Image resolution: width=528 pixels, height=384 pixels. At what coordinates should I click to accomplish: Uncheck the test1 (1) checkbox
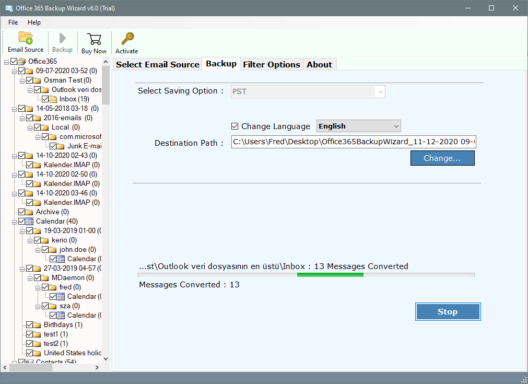(x=29, y=334)
